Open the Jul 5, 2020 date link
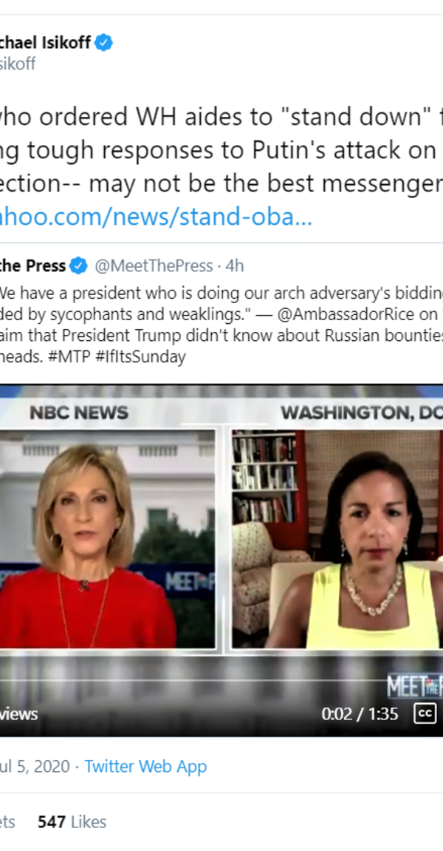This screenshot has height=851, width=443. click(35, 766)
